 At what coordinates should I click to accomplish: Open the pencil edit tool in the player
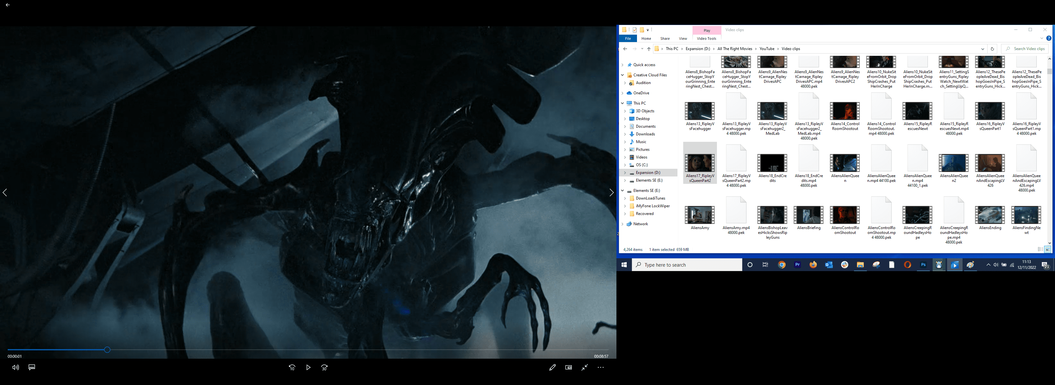point(553,367)
